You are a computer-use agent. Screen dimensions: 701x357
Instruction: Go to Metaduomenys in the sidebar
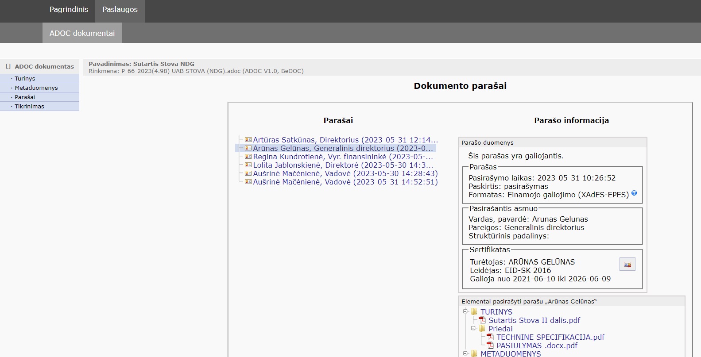[x=36, y=88]
